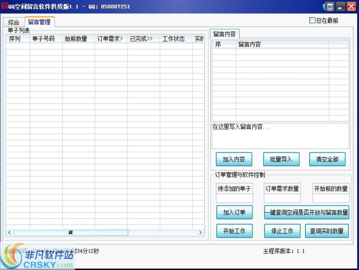Viewport: 359px width, 270px height.
Task: Maximize the window from title bar
Action: [x=330, y=6]
